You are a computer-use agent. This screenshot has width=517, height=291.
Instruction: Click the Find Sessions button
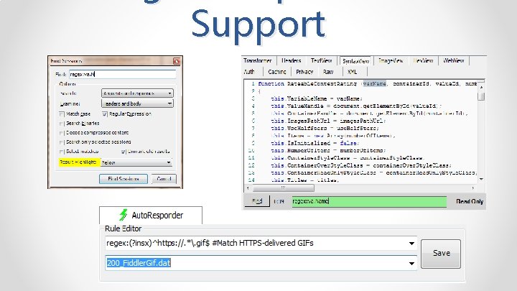point(124,179)
